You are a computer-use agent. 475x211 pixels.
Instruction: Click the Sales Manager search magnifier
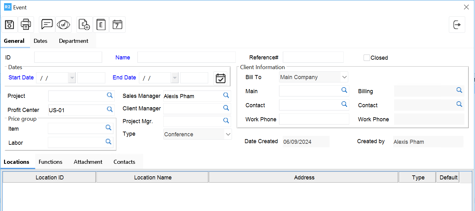tap(226, 96)
